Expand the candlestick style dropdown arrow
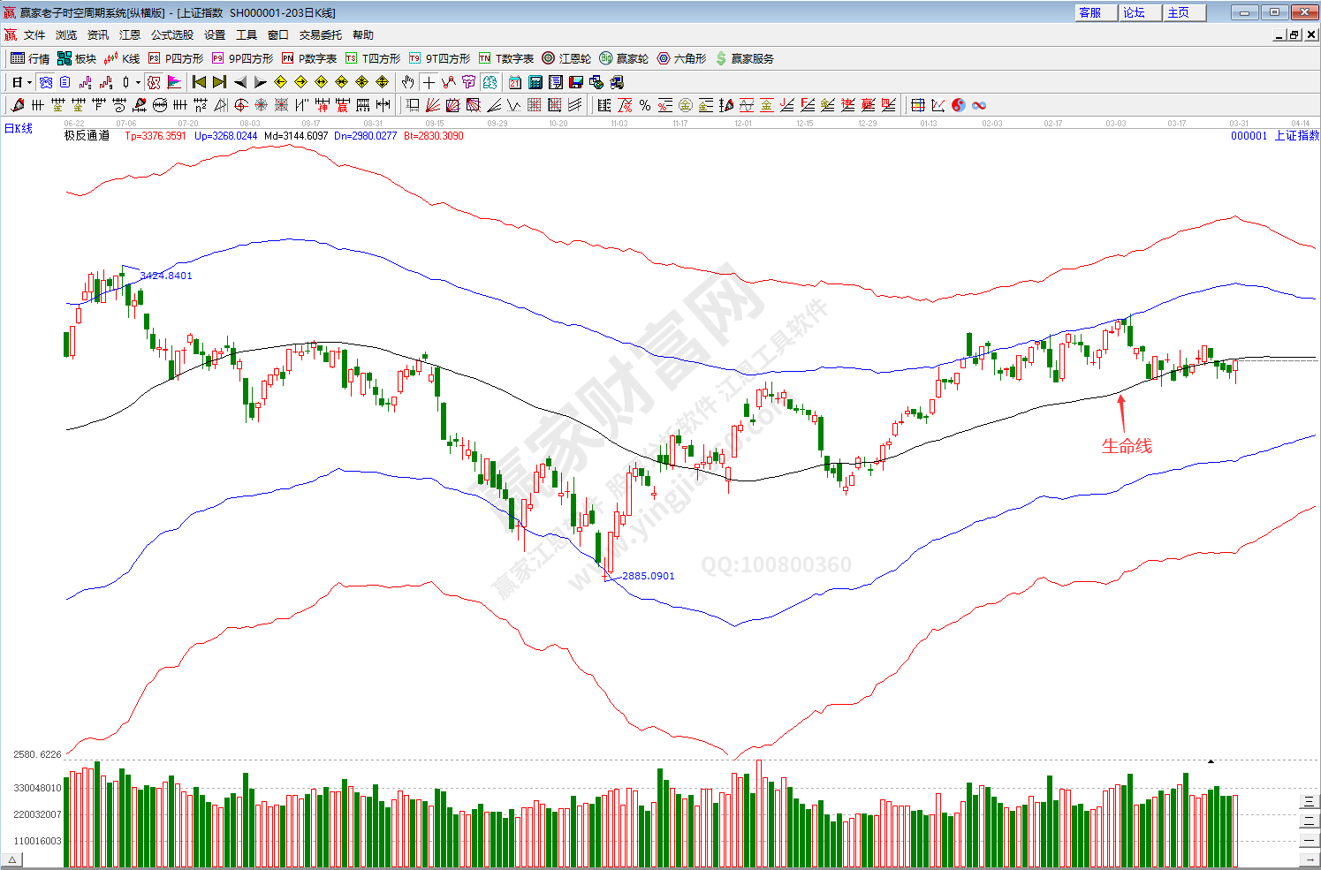The image size is (1321, 870). (138, 82)
